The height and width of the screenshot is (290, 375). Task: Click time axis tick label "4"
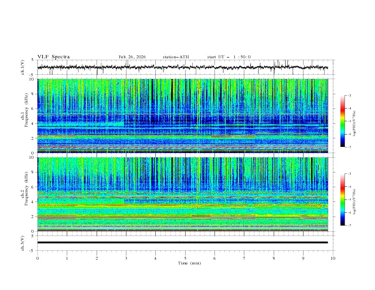click(x=156, y=258)
